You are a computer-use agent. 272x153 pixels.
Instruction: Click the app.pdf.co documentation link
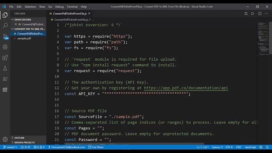(x=186, y=88)
